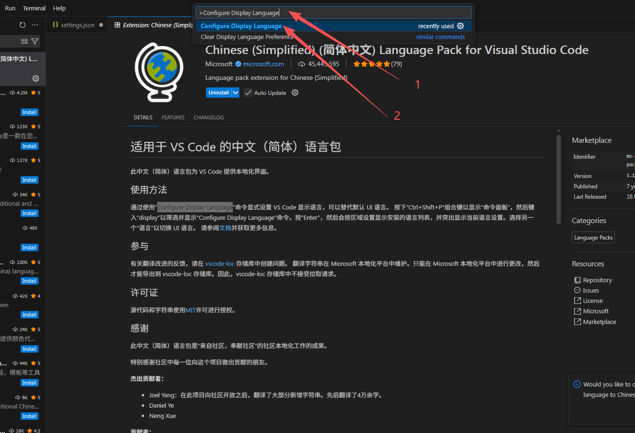The width and height of the screenshot is (635, 433).
Task: Switch to the CHANGELOG tab
Action: (209, 117)
